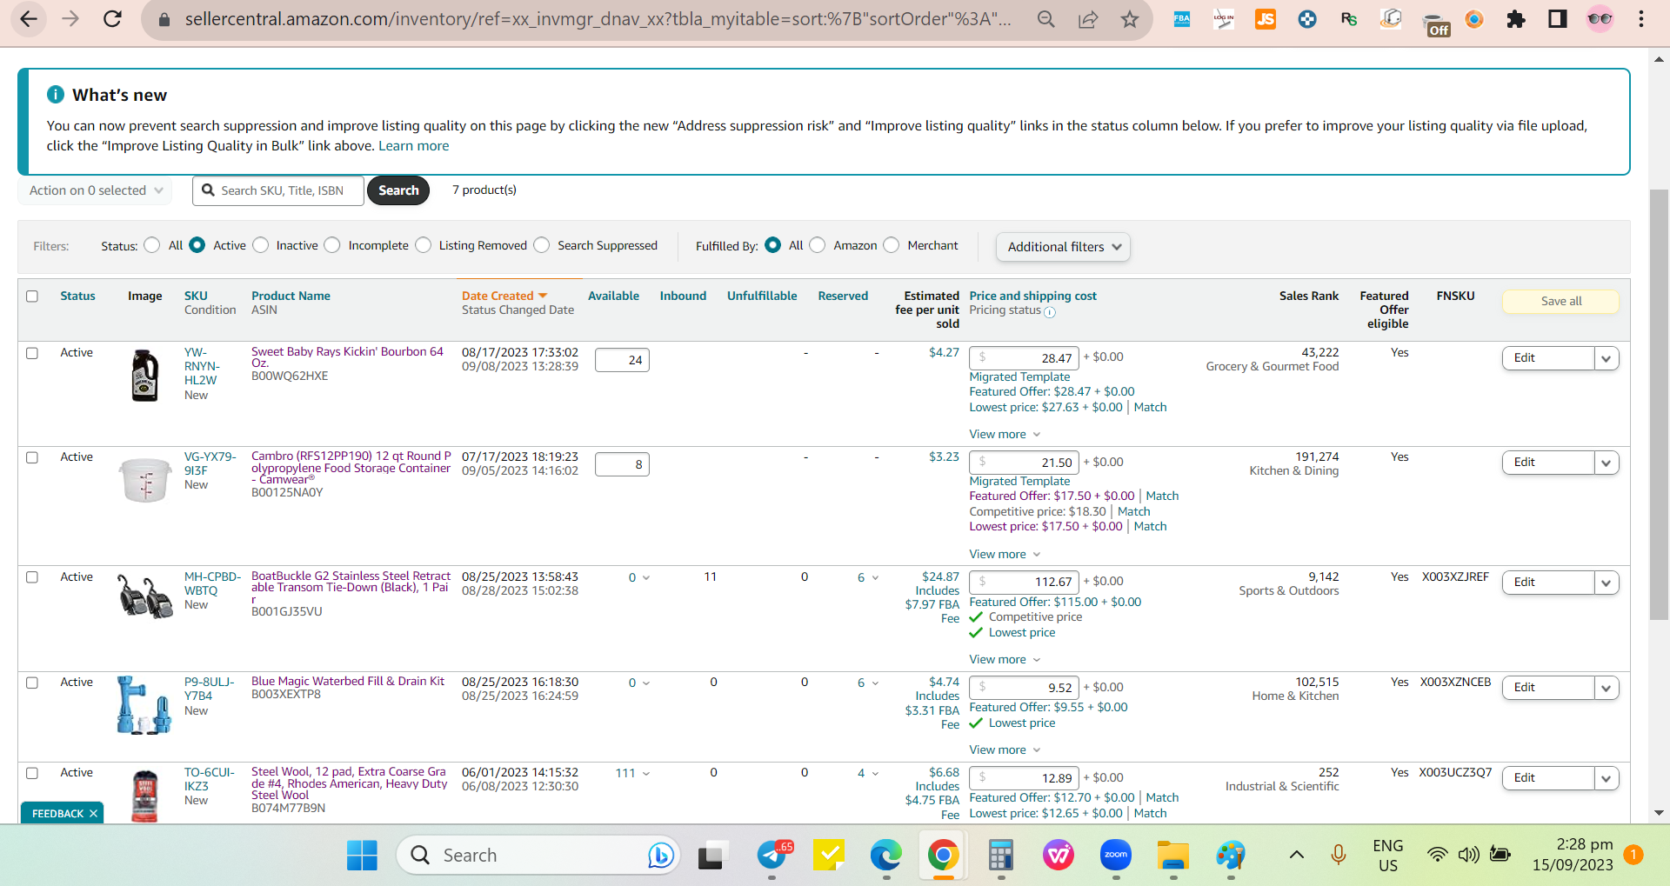Close the Feedback tab with X
Image resolution: width=1670 pixels, height=886 pixels.
pyautogui.click(x=93, y=814)
